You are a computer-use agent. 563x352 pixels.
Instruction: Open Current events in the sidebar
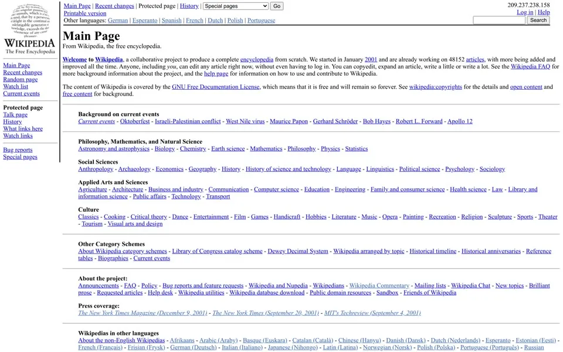click(x=22, y=93)
